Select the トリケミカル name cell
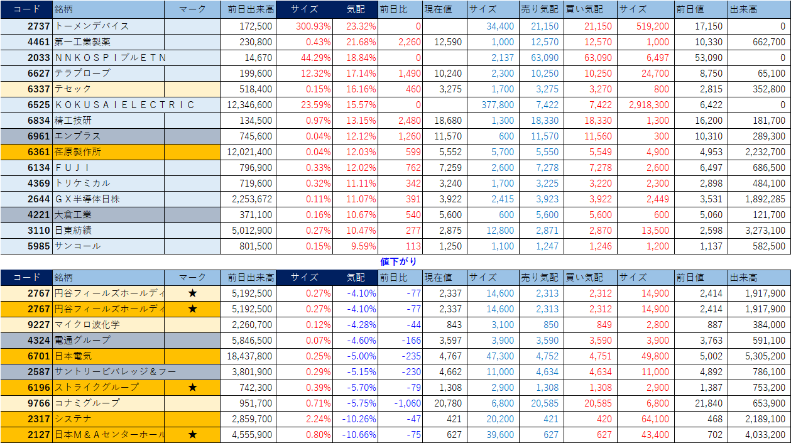 [x=109, y=183]
